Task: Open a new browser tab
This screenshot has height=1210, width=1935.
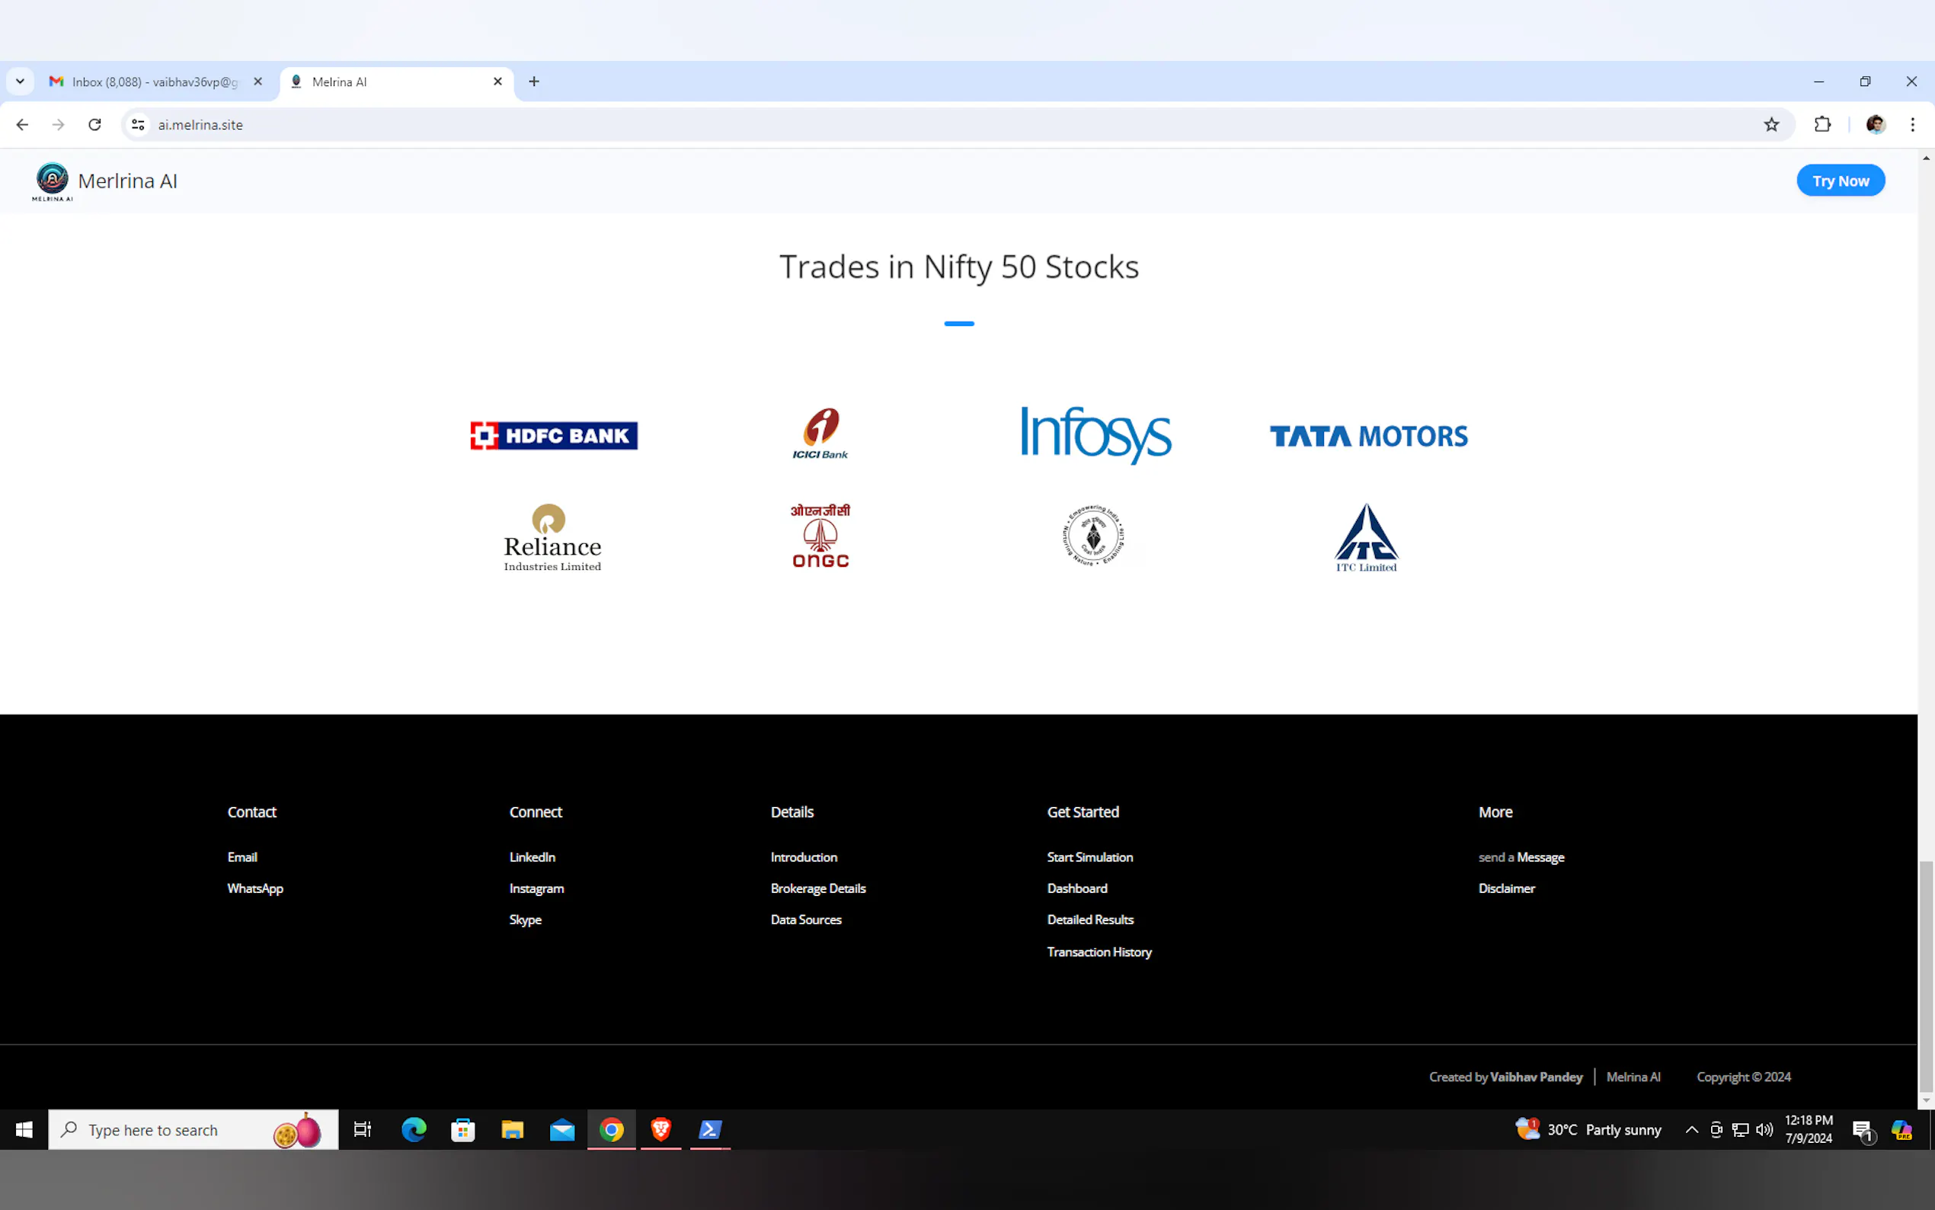Action: point(533,82)
